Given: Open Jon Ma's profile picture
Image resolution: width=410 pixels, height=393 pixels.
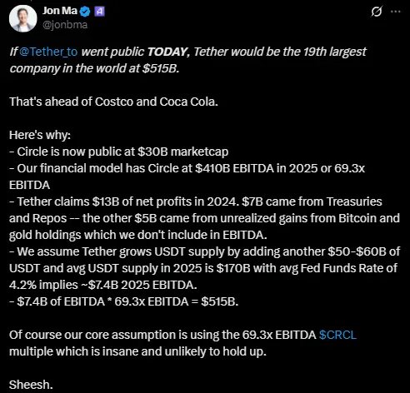Looking at the screenshot, I should tap(23, 18).
